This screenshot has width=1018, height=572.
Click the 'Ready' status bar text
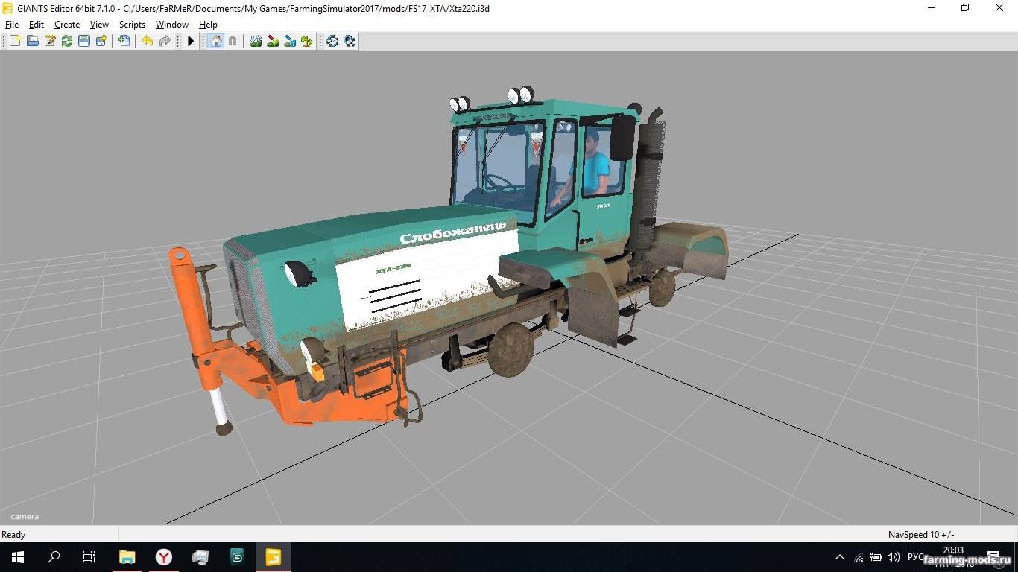[x=13, y=534]
